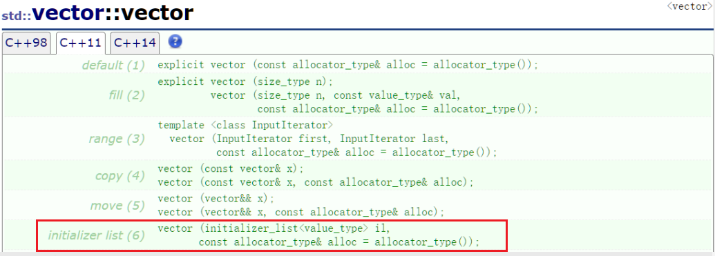Click 'vector (vector&& x);' line
The image size is (715, 256).
[x=216, y=199]
